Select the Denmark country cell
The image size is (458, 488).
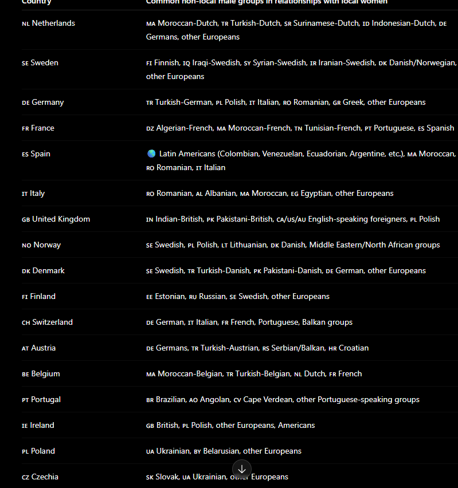click(x=44, y=271)
